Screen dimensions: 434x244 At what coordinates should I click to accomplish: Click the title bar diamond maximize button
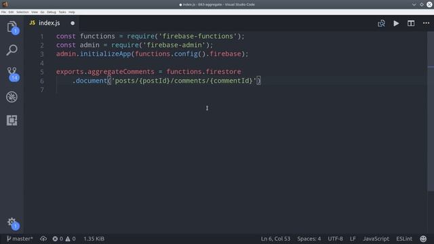tap(422, 5)
